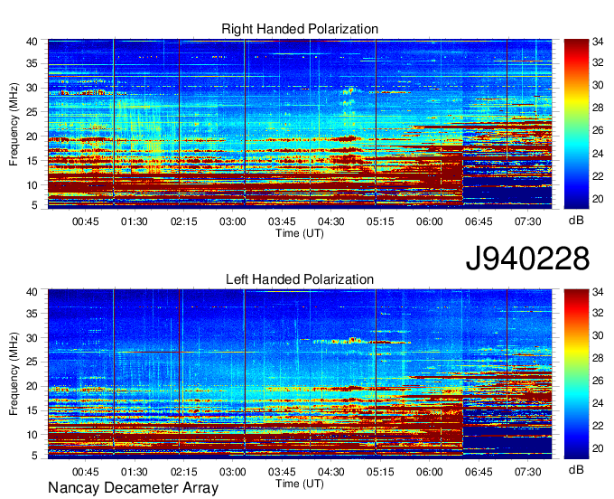
Task: Click the 04:30 time tick under right-handed plot
Action: pyautogui.click(x=330, y=221)
